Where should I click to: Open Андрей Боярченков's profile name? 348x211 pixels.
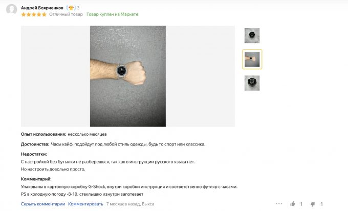pyautogui.click(x=42, y=8)
